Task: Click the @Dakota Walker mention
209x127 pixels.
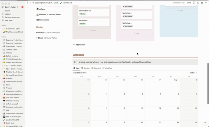Action: 51,38
